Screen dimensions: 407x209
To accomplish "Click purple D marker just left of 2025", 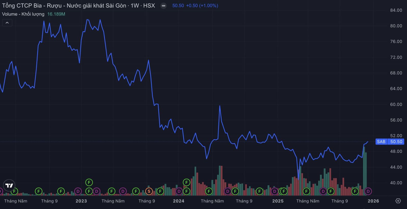I will click(274, 191).
